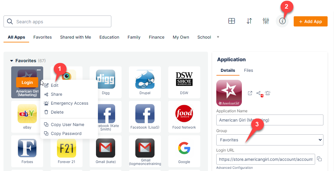This screenshot has height=171, width=334.
Task: Switch to the Details tab
Action: (x=228, y=70)
